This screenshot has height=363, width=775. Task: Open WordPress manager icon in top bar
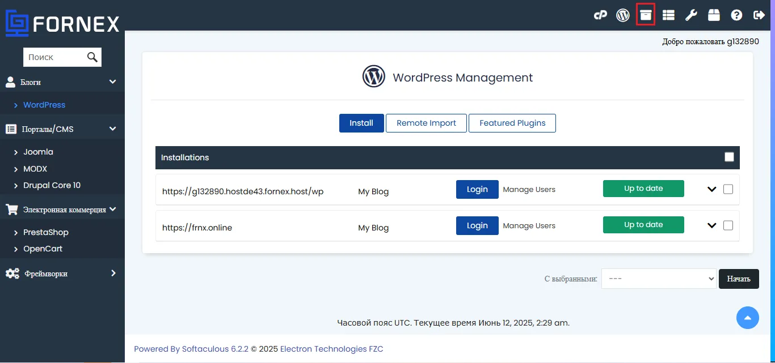(x=623, y=15)
